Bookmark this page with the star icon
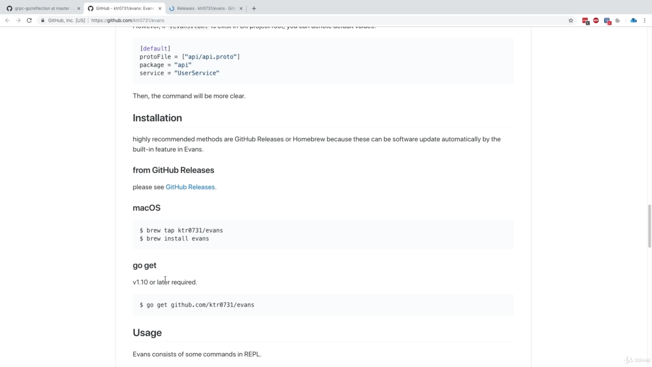 pyautogui.click(x=570, y=20)
